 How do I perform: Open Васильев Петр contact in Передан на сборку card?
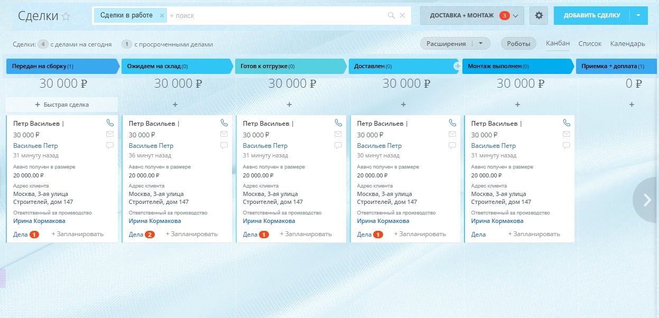pos(35,146)
